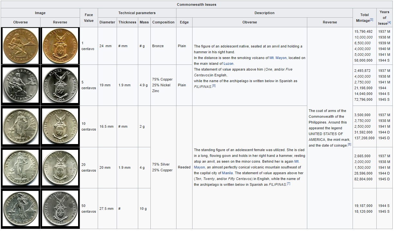Open the 50 centavos obverse coin image
This screenshot has height=231, width=395.
click(x=21, y=209)
